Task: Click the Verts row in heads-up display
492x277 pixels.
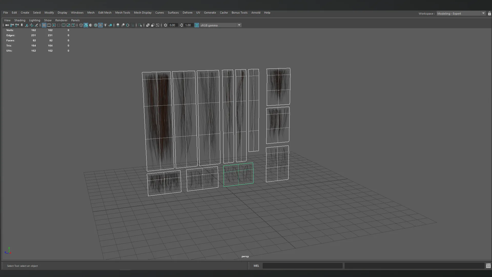Action: click(x=38, y=30)
